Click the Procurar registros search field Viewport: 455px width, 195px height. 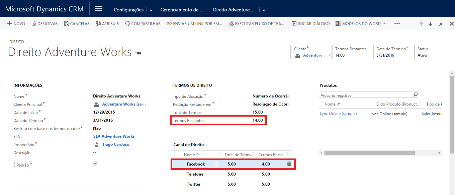366,95
